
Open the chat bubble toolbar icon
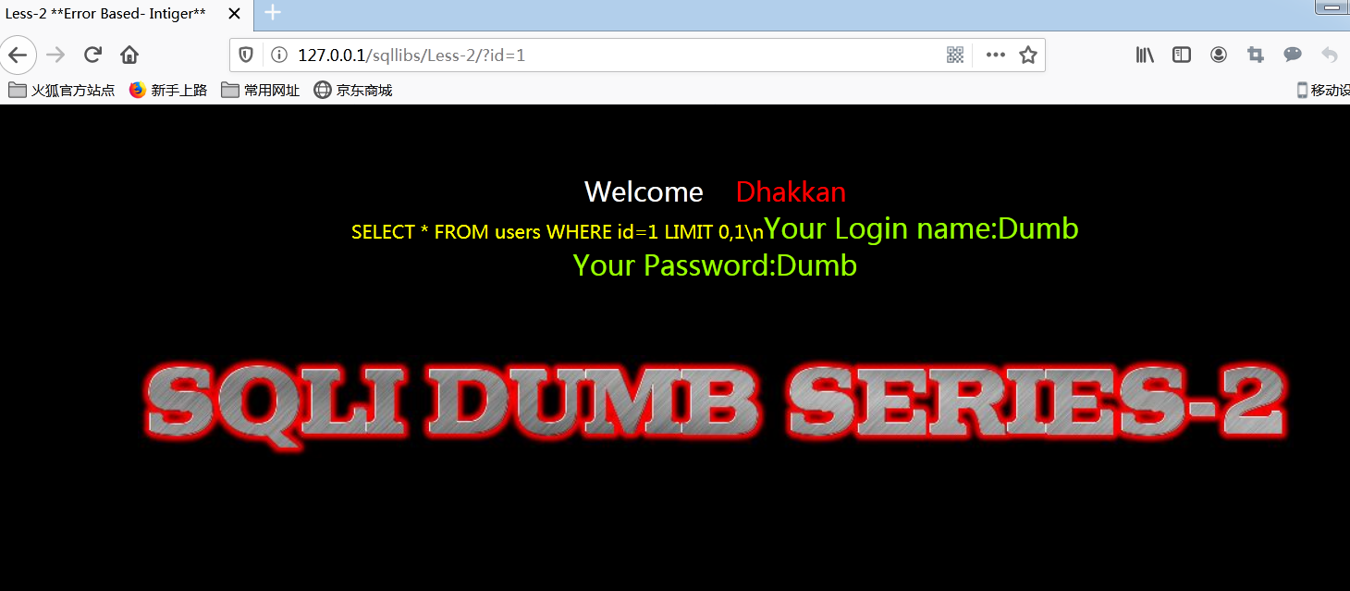1293,55
